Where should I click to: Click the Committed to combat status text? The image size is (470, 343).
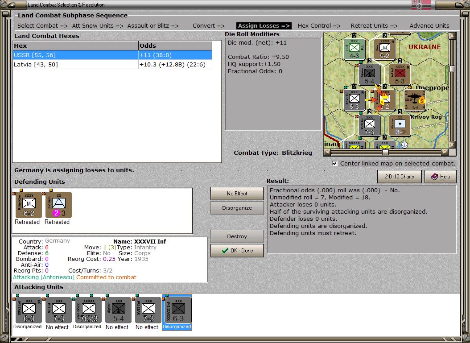pos(107,277)
